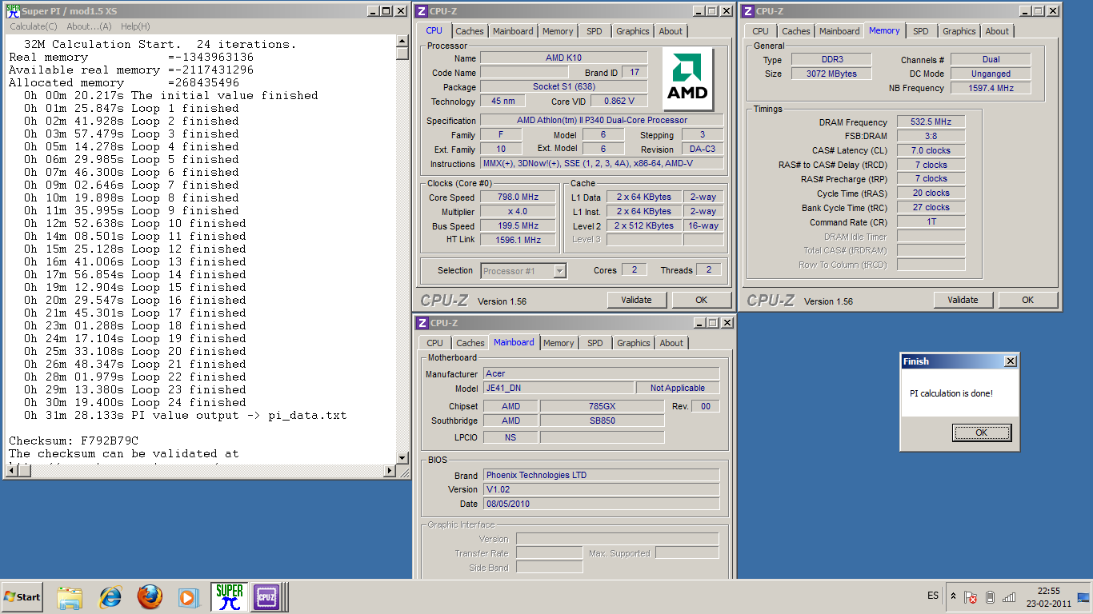Open the Start menu
Screen dimensions: 1093x614
click(22, 597)
